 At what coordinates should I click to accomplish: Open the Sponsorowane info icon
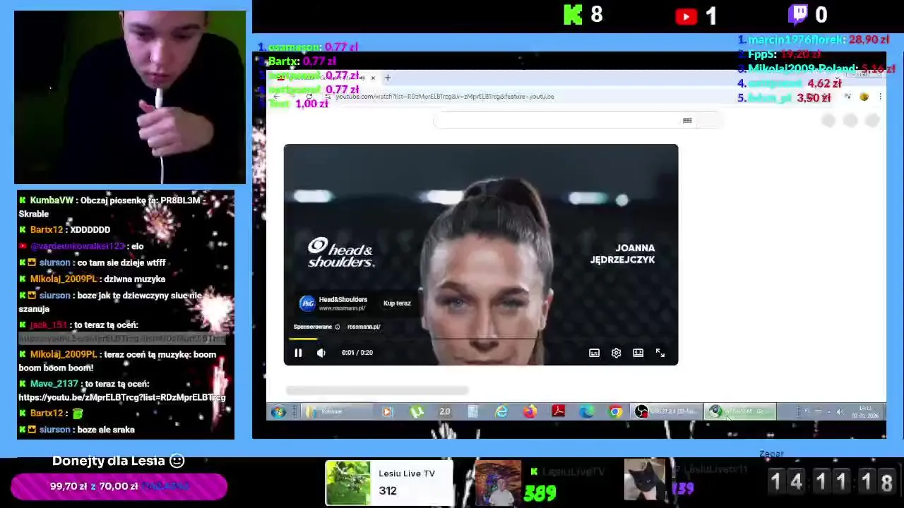pyautogui.click(x=337, y=327)
